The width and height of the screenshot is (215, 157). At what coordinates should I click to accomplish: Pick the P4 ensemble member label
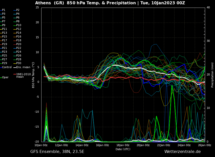(x=16, y=14)
